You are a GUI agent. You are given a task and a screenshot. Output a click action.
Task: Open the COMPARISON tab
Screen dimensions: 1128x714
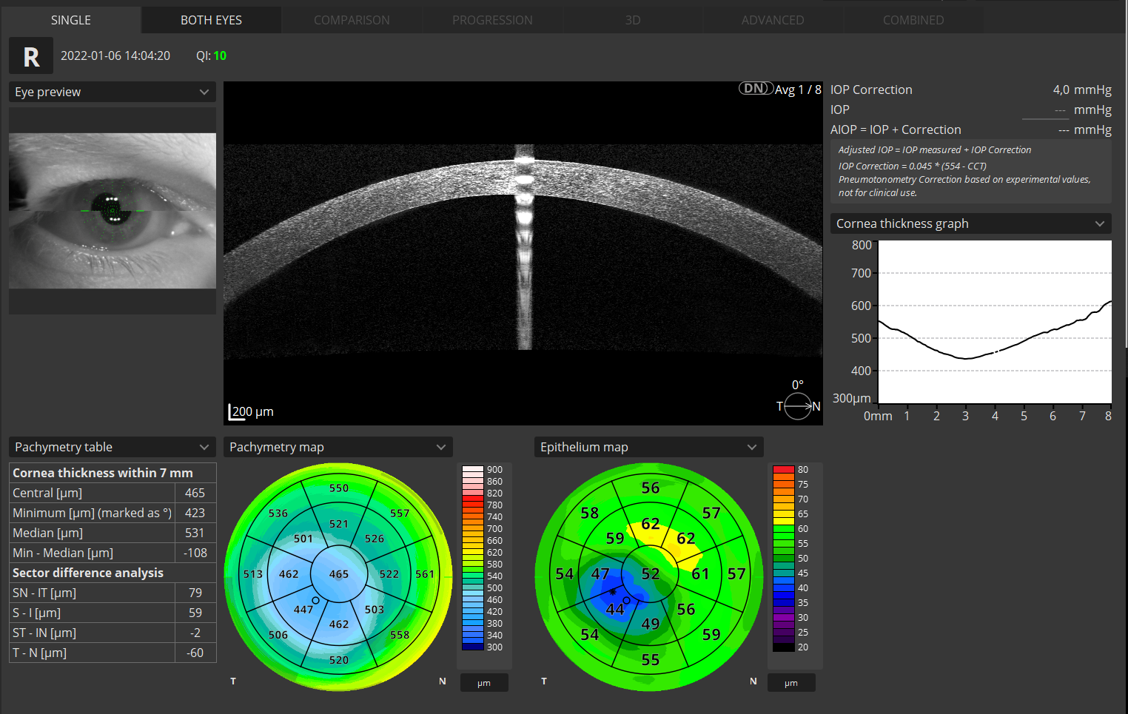point(352,20)
